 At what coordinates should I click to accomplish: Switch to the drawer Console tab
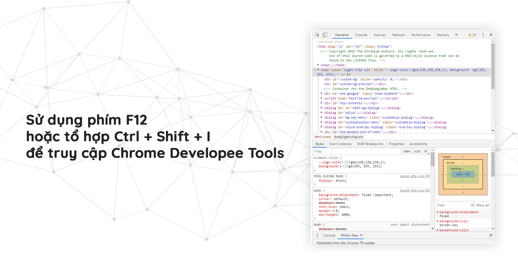click(329, 235)
